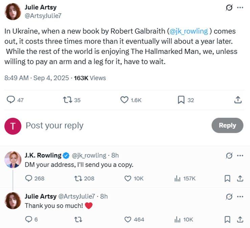Share the main post
Viewport: 250px width, 228px height.
237,100
